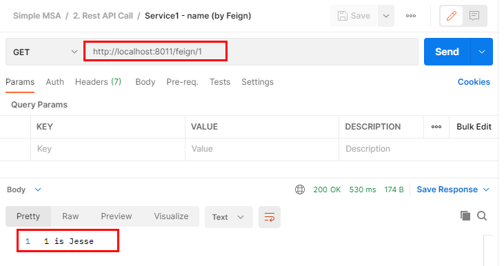
Task: Click the 174 B response size
Action: (x=394, y=190)
